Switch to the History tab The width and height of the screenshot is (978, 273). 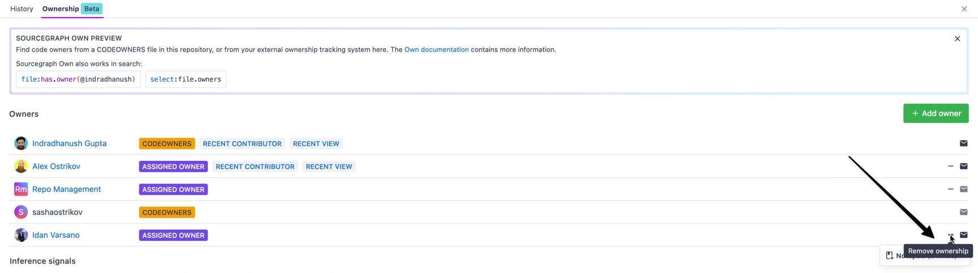[22, 9]
